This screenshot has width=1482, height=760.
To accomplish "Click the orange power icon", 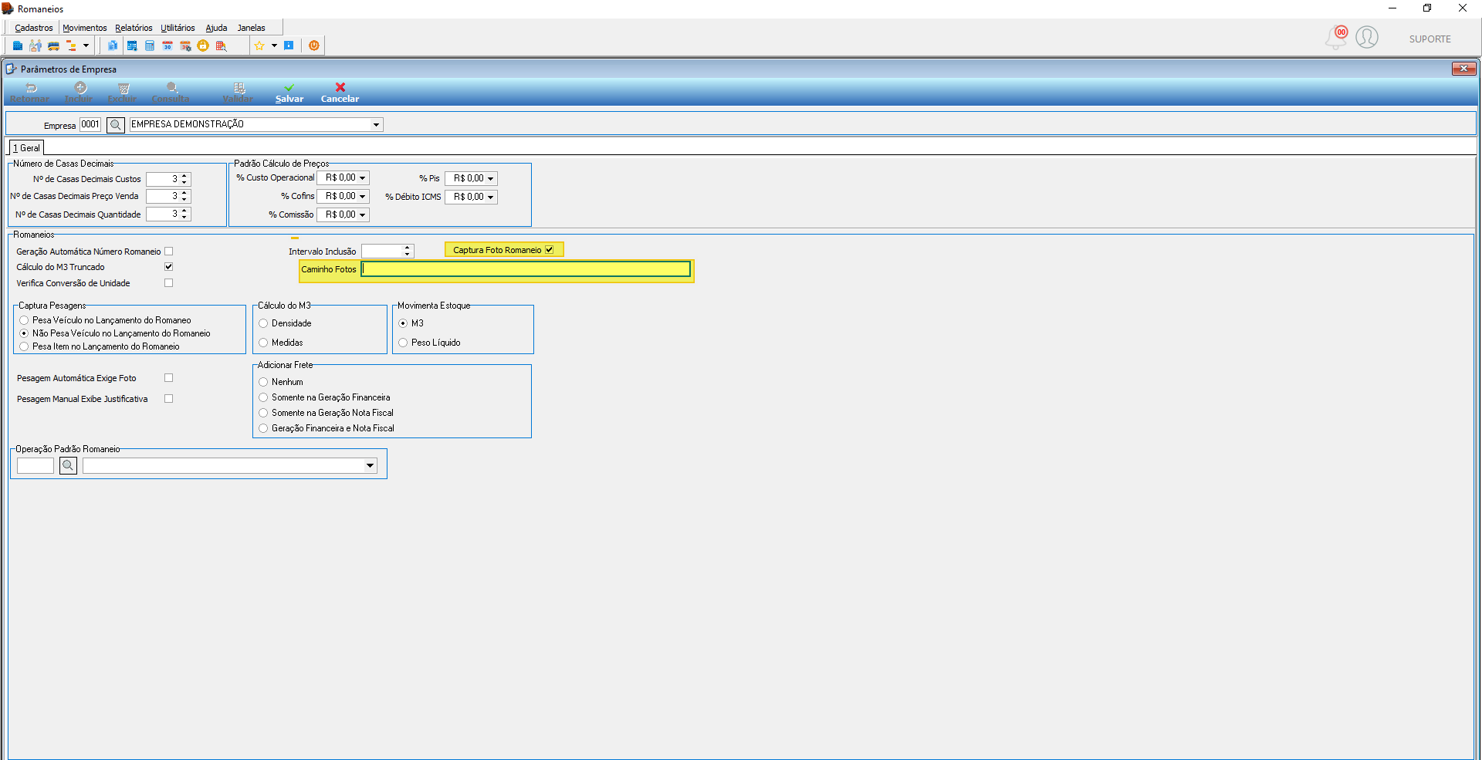I will pos(314,46).
